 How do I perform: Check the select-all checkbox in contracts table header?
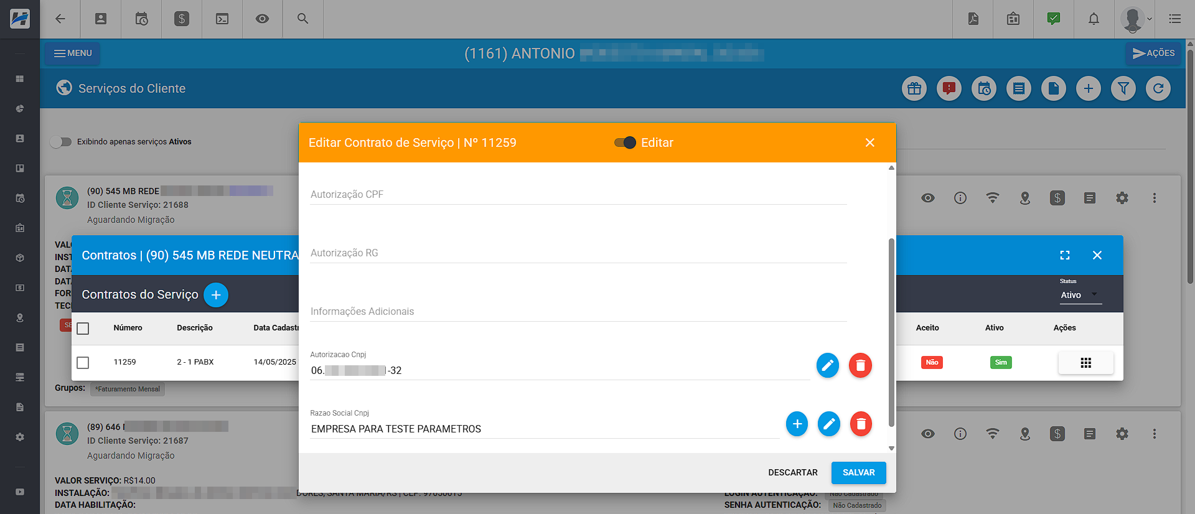83,328
